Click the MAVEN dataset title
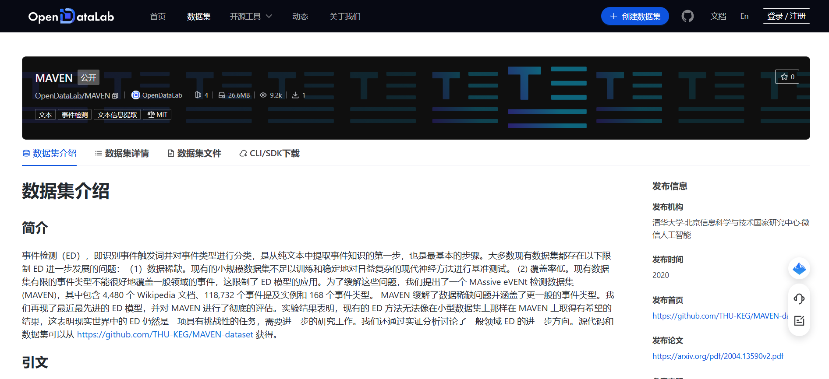The width and height of the screenshot is (829, 379). pyautogui.click(x=54, y=78)
